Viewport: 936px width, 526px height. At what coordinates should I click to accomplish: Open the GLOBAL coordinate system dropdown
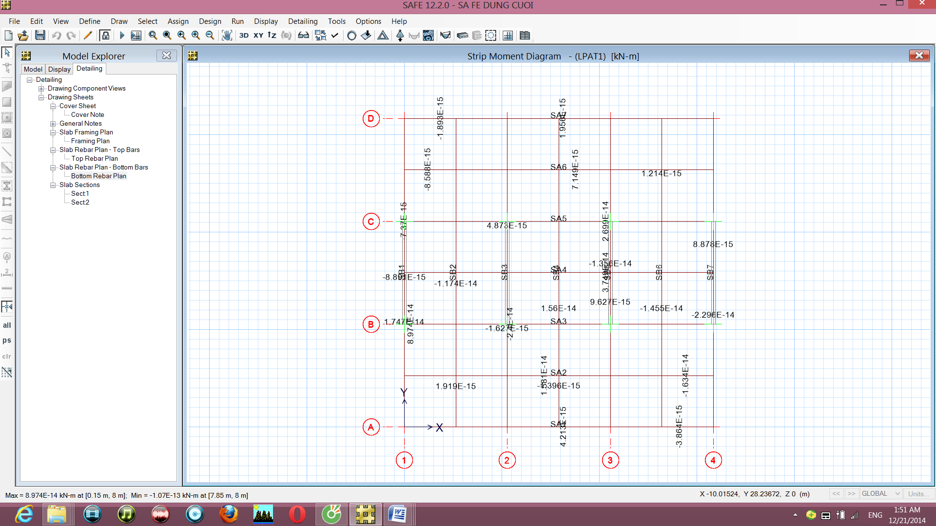point(880,494)
